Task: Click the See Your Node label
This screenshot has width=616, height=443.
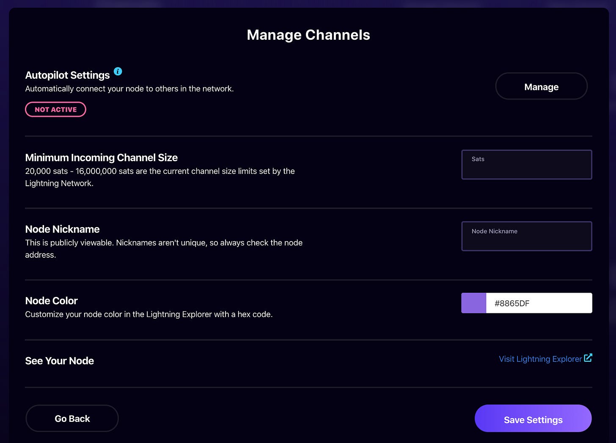Action: (59, 361)
